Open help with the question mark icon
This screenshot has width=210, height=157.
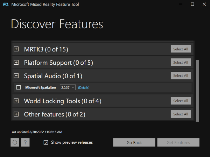click(x=25, y=142)
